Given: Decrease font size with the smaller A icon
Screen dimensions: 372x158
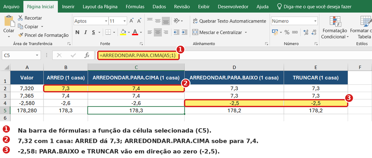Looking at the screenshot, I should [x=139, y=21].
